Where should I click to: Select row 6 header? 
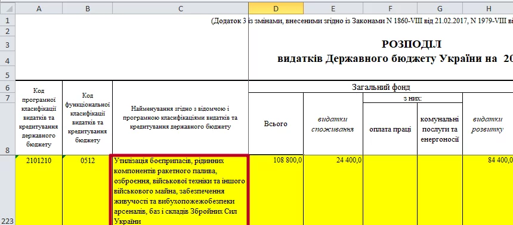[x=8, y=87]
